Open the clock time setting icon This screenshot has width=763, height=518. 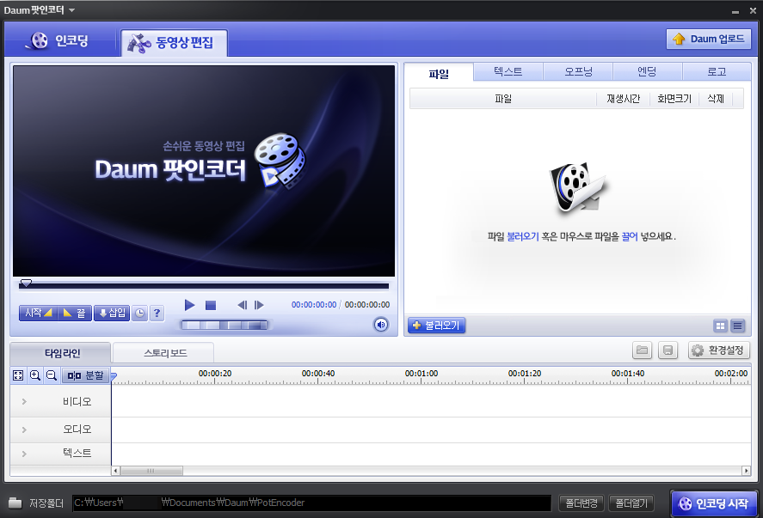139,314
